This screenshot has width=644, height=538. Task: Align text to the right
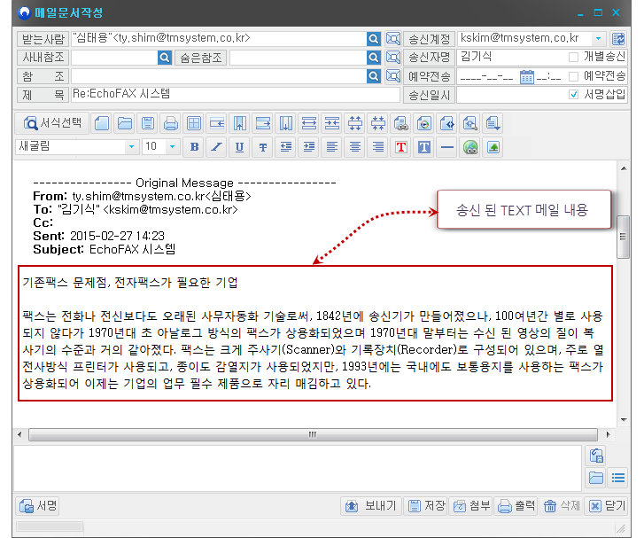pos(378,147)
